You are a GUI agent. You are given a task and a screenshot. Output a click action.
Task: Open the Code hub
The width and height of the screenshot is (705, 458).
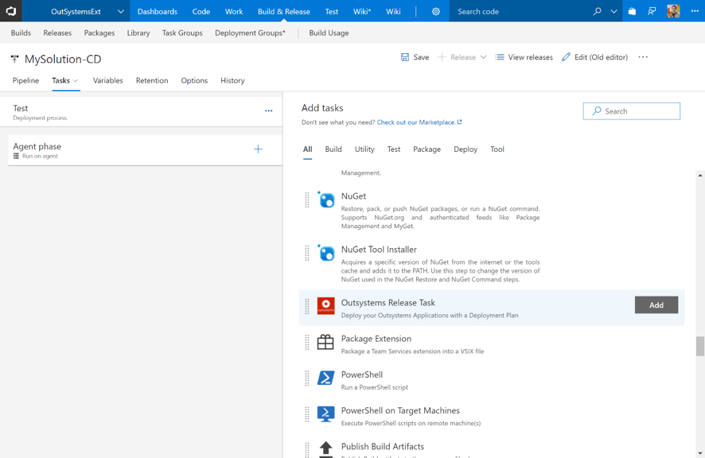201,11
